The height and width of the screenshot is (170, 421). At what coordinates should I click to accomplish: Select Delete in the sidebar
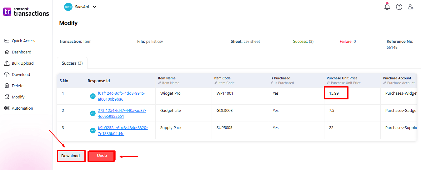click(18, 86)
